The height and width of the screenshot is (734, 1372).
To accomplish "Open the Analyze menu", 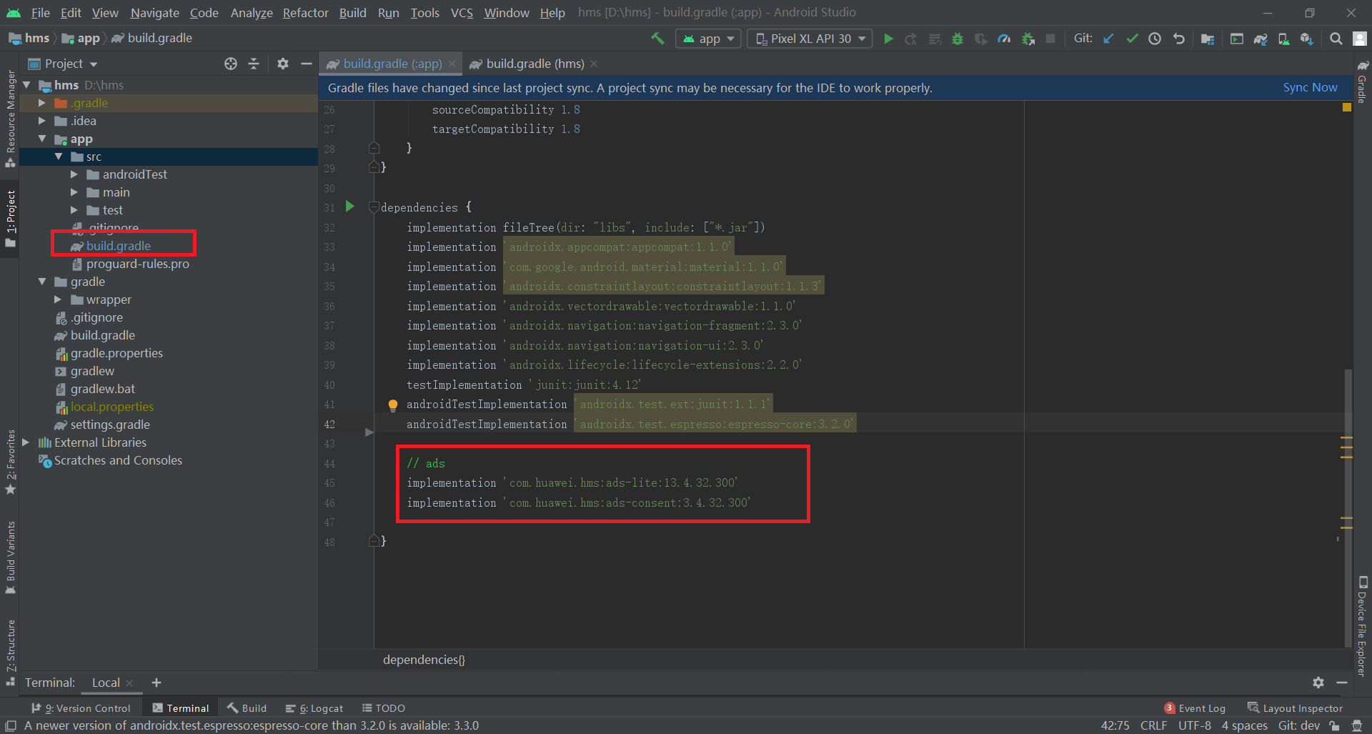I will [x=252, y=13].
